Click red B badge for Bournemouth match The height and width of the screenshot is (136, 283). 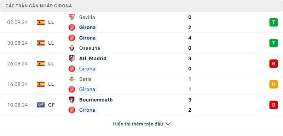[x=273, y=105]
